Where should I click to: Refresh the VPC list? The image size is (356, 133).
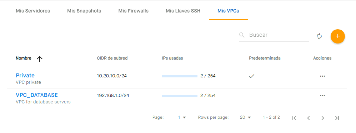click(319, 36)
